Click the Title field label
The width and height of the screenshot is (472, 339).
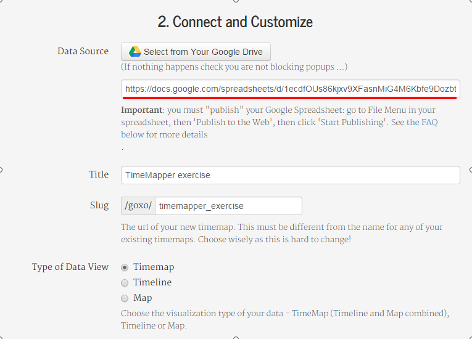tap(99, 174)
